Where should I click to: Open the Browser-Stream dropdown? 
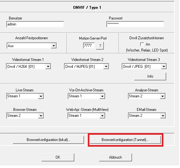25,116
